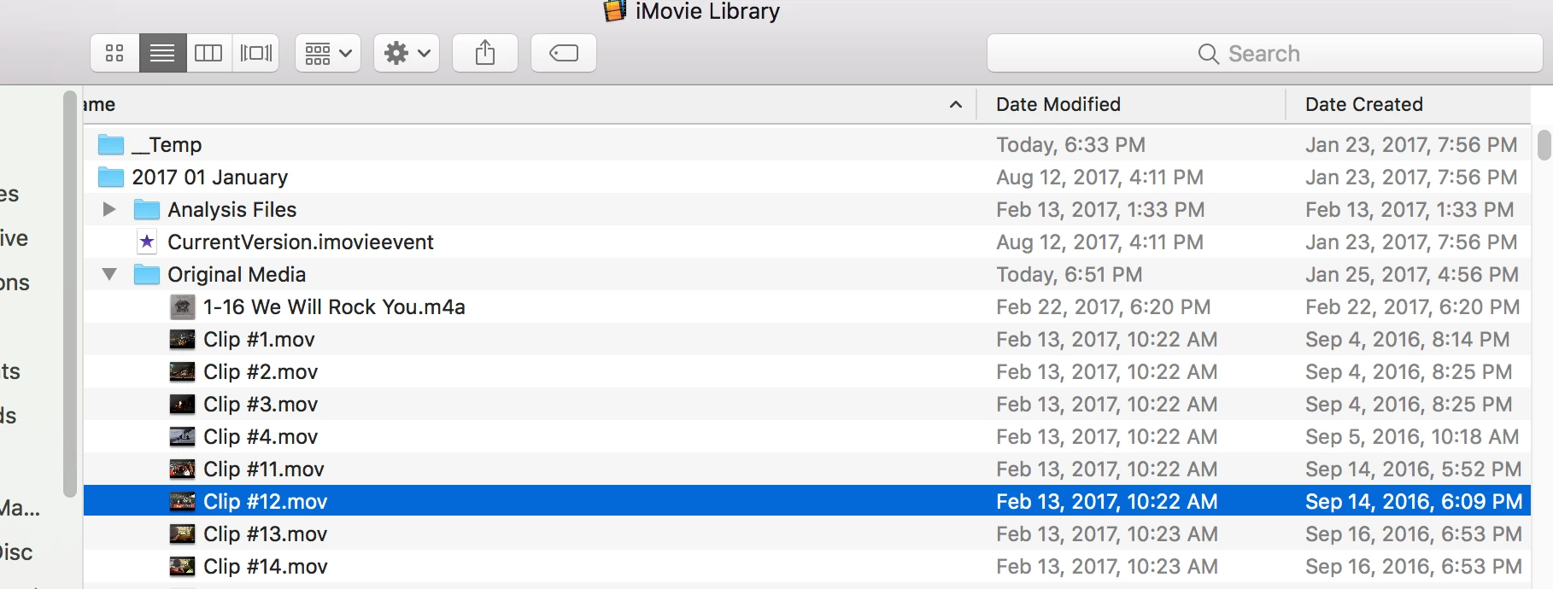Switch to icon view

114,53
